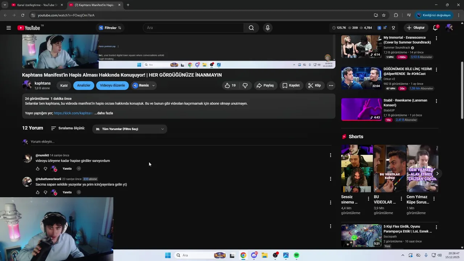
Task: Open Stabil Reenkarne video thumbnail
Action: pyautogui.click(x=361, y=109)
